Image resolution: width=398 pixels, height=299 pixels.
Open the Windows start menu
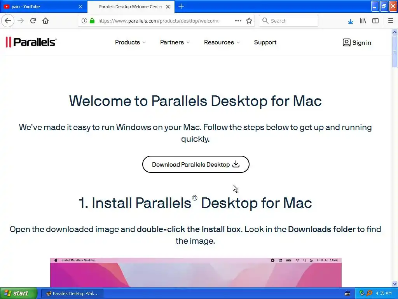click(x=19, y=293)
